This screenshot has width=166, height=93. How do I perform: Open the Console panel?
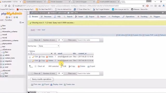pos(32,92)
